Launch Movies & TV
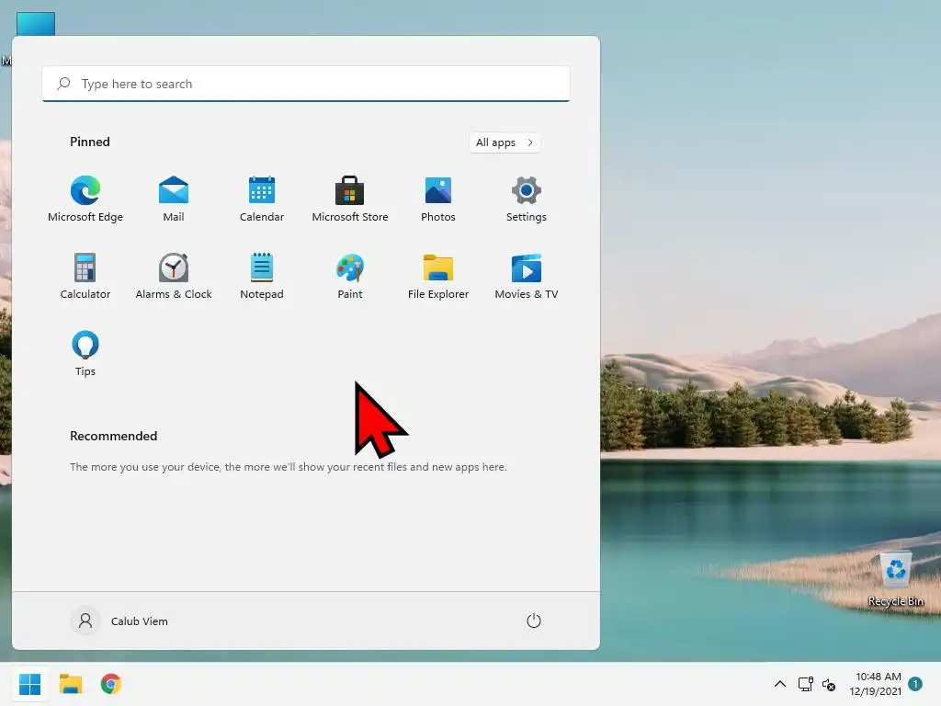The image size is (941, 706). click(527, 276)
